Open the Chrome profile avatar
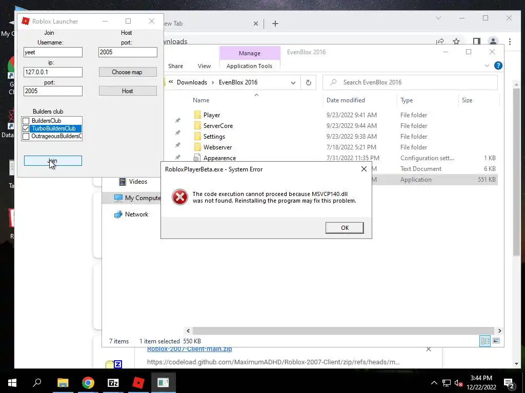525x393 pixels. (x=493, y=41)
